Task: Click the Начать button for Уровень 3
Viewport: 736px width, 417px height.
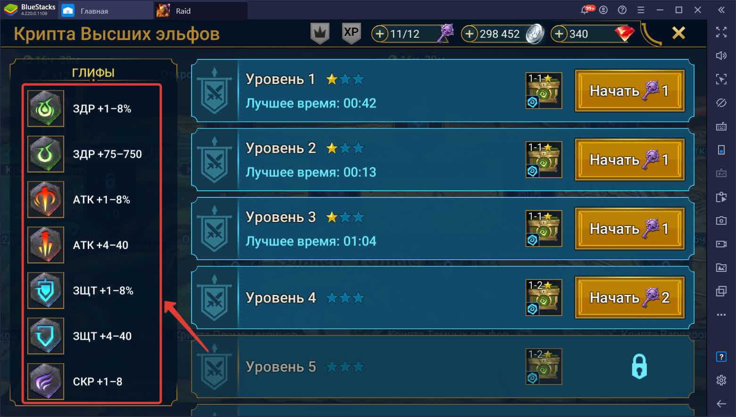Action: click(x=629, y=229)
